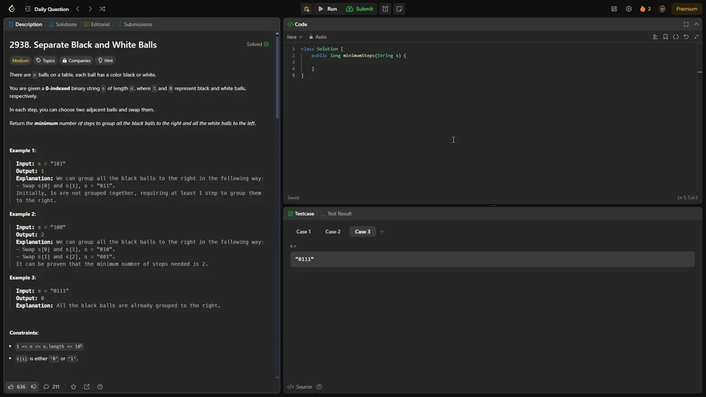Image resolution: width=706 pixels, height=397 pixels.
Task: Click the description panel scrollbar
Action: [277, 77]
